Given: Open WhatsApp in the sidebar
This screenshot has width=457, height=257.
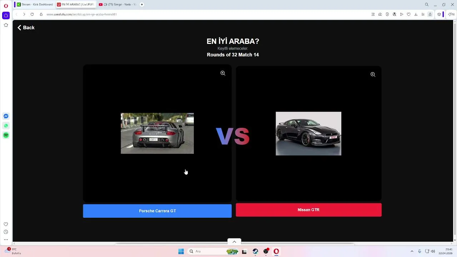Looking at the screenshot, I should 6,126.
